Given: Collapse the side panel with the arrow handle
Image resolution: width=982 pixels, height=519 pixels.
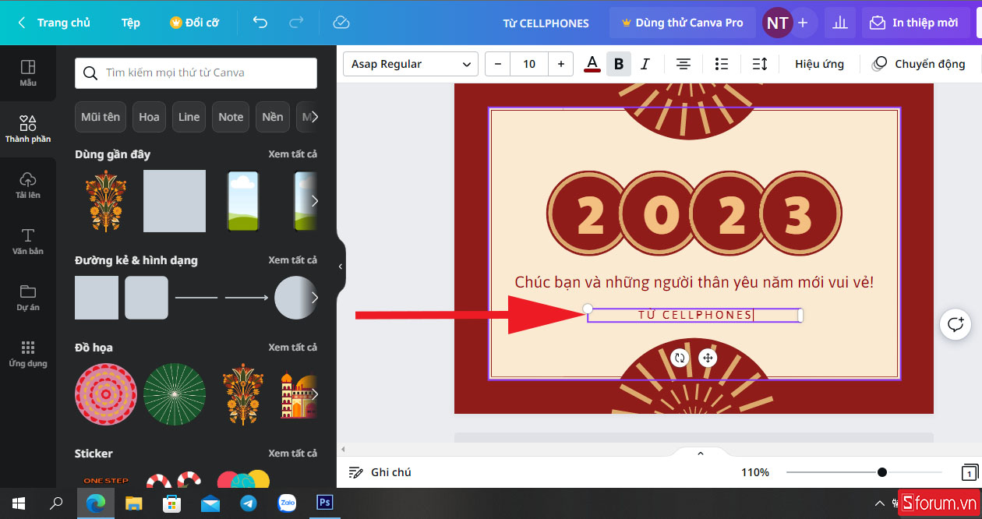Looking at the screenshot, I should 341,267.
